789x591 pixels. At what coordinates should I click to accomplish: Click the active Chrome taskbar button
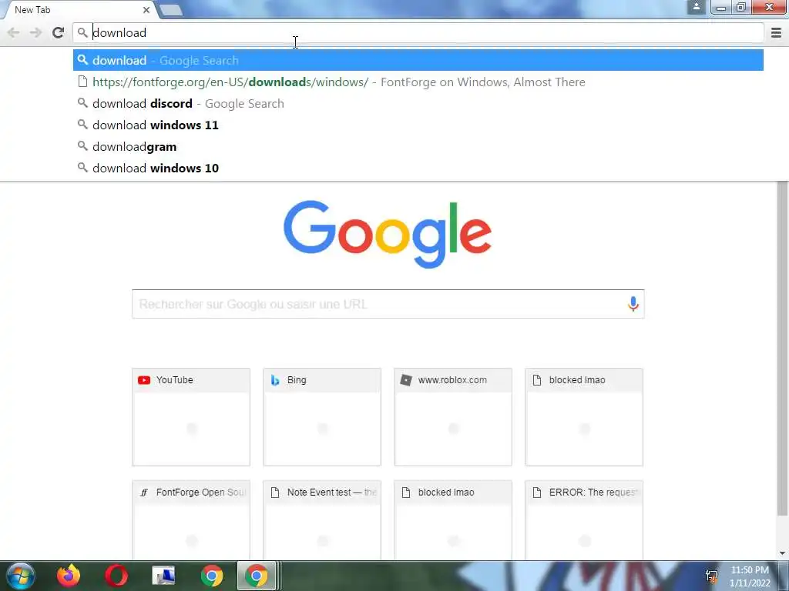pyautogui.click(x=257, y=576)
